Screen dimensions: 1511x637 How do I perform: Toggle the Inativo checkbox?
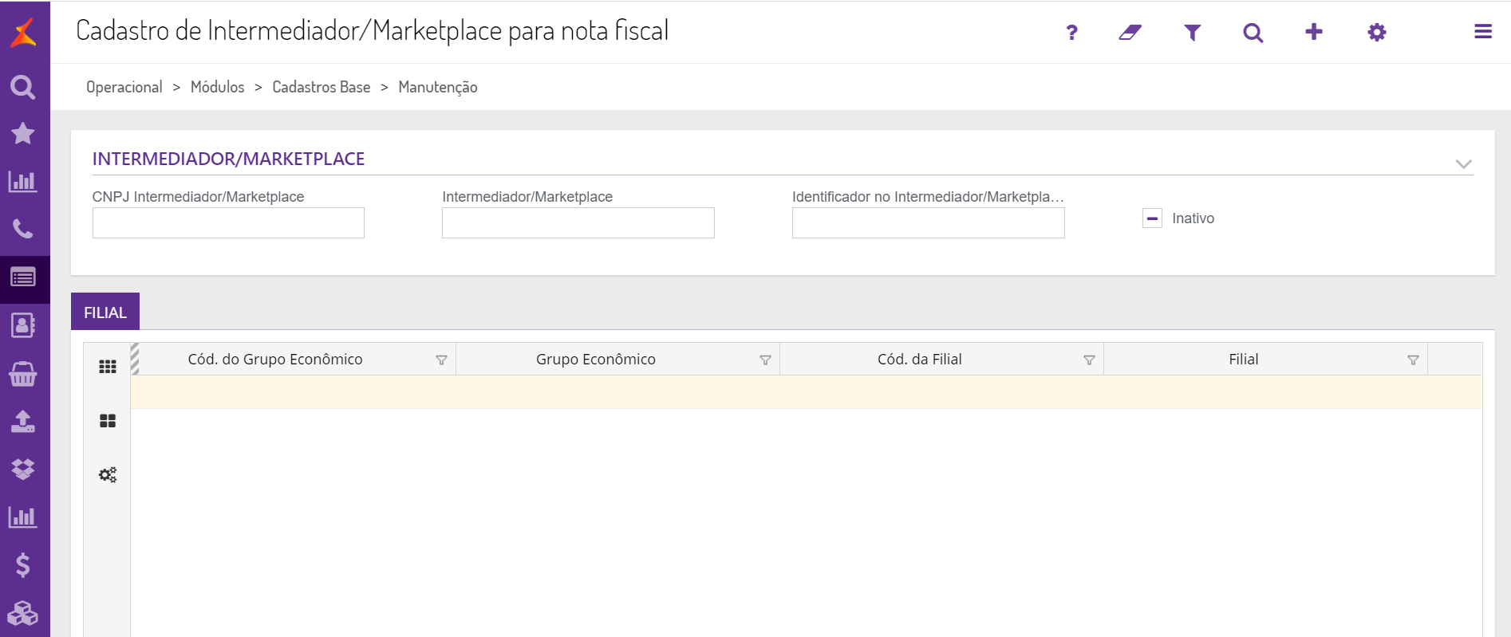pos(1152,218)
